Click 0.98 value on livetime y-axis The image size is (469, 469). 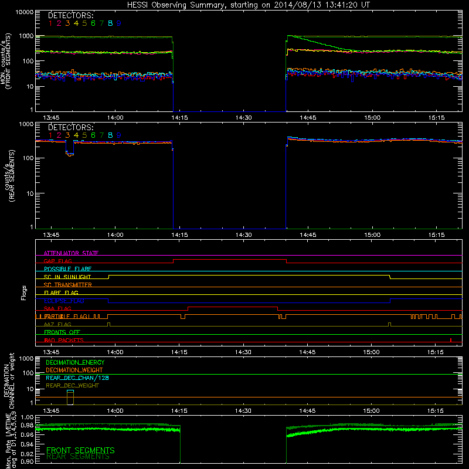click(x=27, y=425)
